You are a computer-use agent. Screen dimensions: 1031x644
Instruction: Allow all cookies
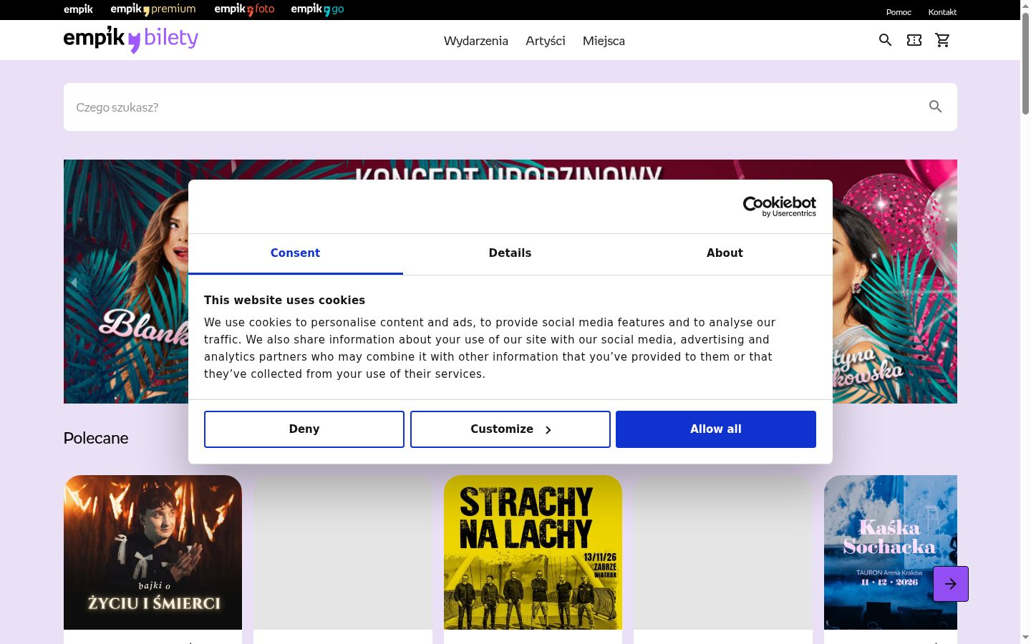[716, 429]
